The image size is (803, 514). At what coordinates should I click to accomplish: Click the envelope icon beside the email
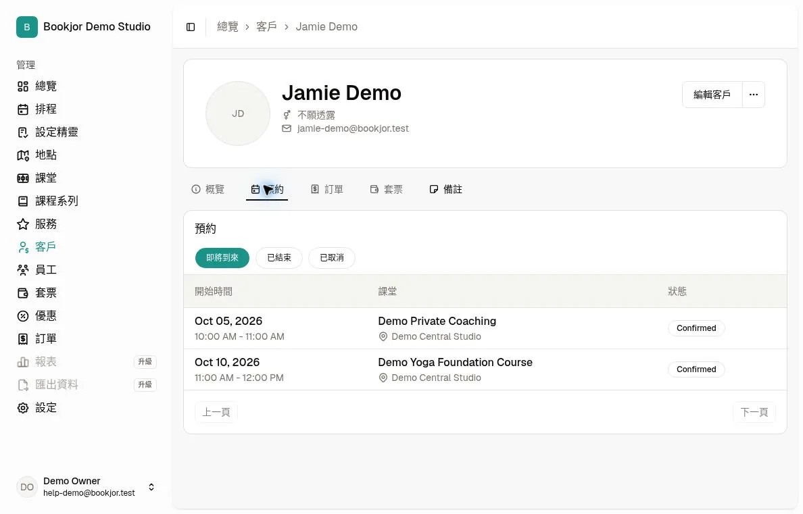pos(287,128)
